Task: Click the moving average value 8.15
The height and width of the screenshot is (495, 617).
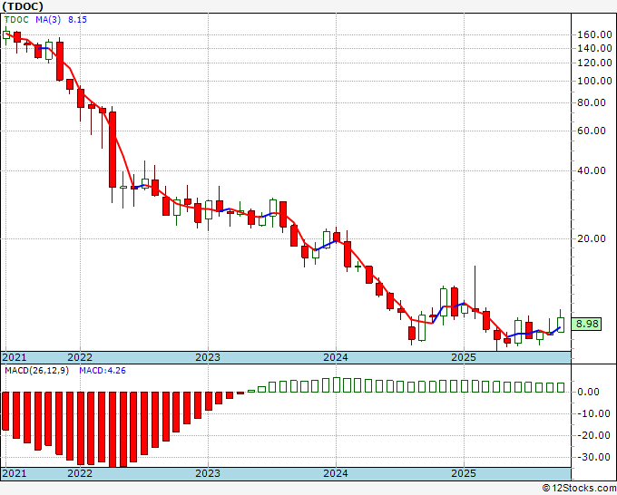Action: click(77, 20)
